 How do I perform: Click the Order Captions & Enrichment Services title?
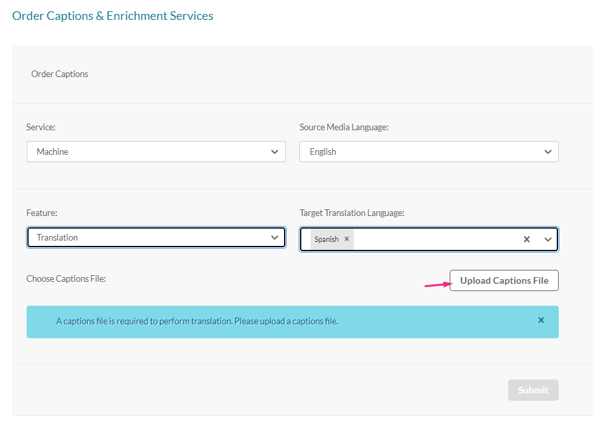pos(113,15)
